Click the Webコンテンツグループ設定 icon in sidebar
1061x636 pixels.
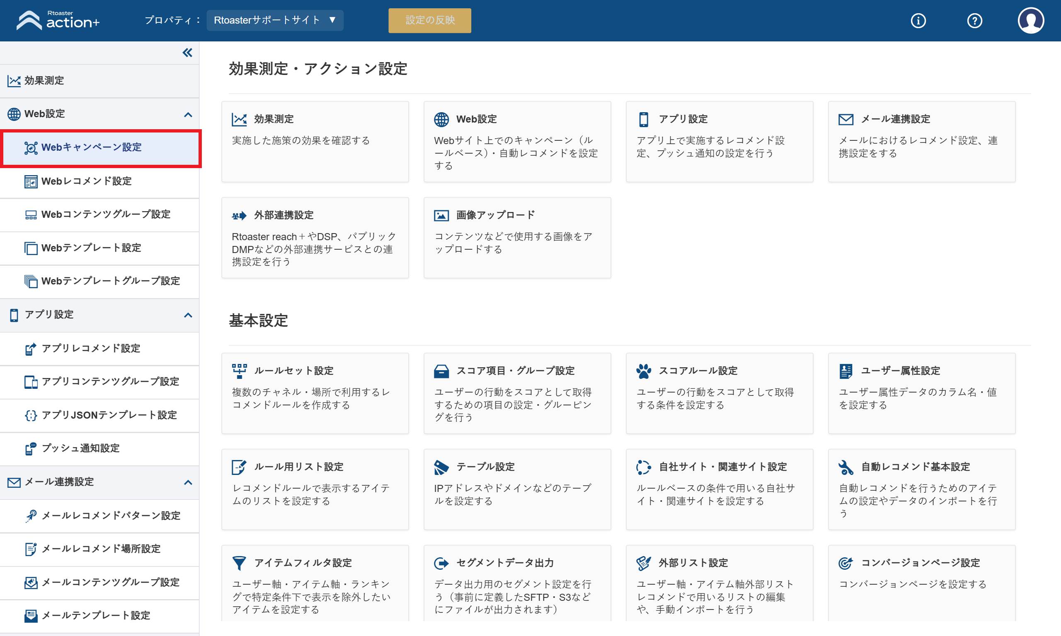(31, 215)
